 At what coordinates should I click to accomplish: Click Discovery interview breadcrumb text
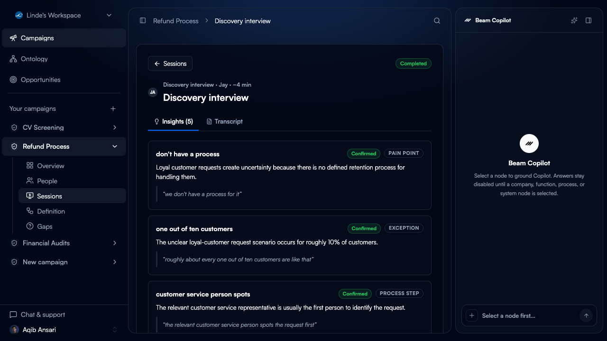click(242, 21)
